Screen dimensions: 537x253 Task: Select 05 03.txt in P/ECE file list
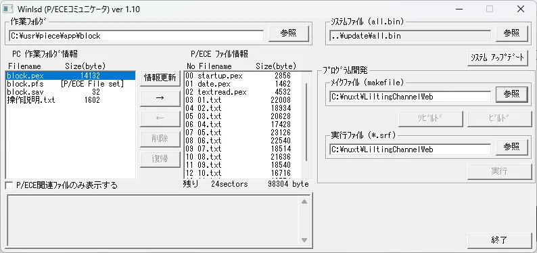243,116
